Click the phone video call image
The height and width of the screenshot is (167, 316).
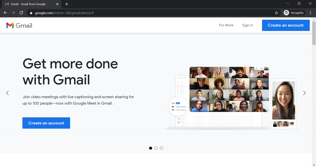[284, 101]
